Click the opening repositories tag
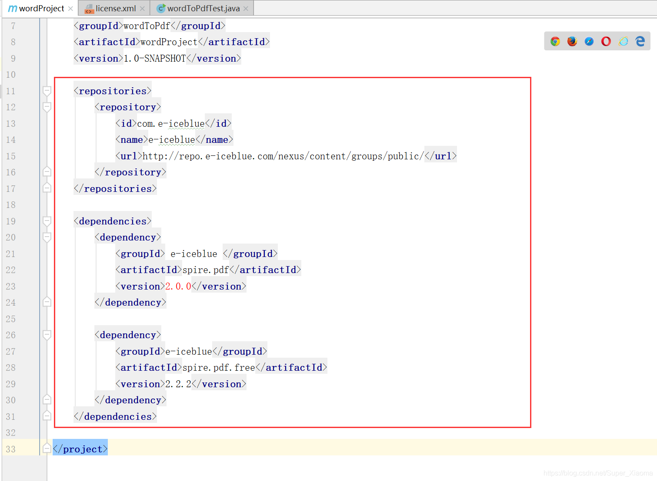657x481 pixels. click(x=113, y=91)
